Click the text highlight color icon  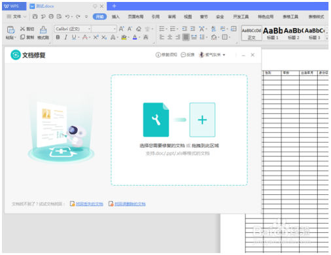[124, 37]
